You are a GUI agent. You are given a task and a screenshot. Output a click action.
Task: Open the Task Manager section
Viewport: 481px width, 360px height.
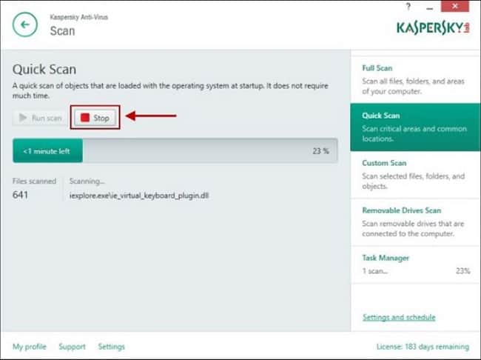click(415, 264)
